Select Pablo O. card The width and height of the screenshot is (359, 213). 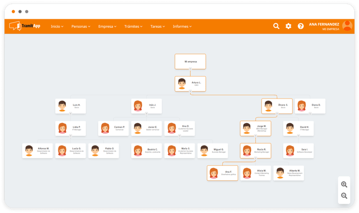click(103, 151)
